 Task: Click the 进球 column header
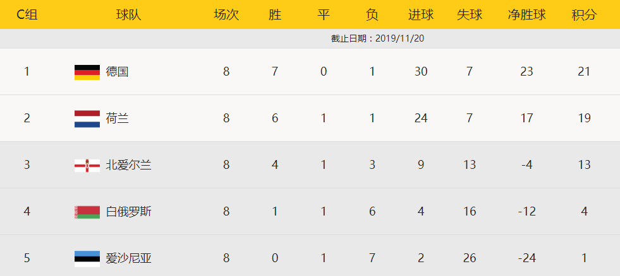pyautogui.click(x=421, y=14)
